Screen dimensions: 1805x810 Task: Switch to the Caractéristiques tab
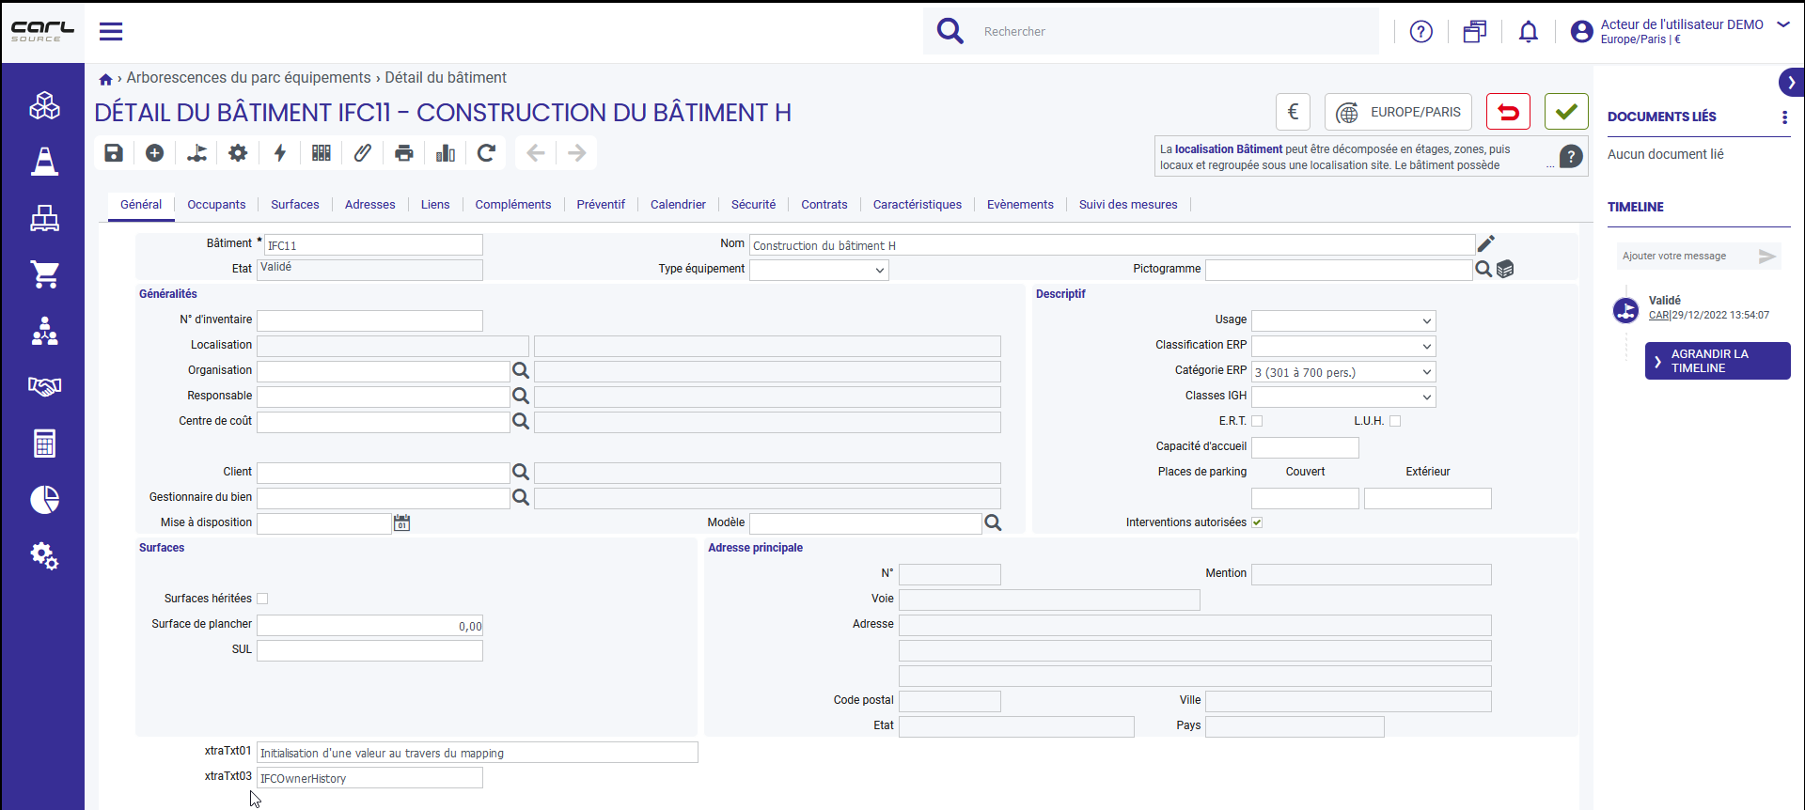[918, 205]
